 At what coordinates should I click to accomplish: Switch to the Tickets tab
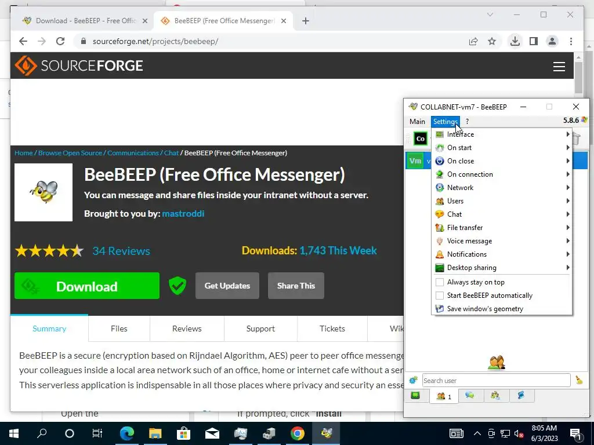tap(332, 329)
